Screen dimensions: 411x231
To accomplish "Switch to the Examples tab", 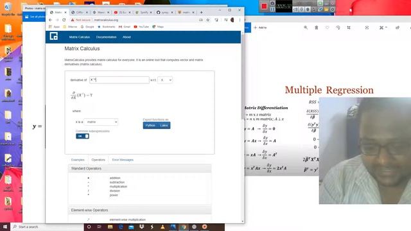I will click(x=78, y=160).
